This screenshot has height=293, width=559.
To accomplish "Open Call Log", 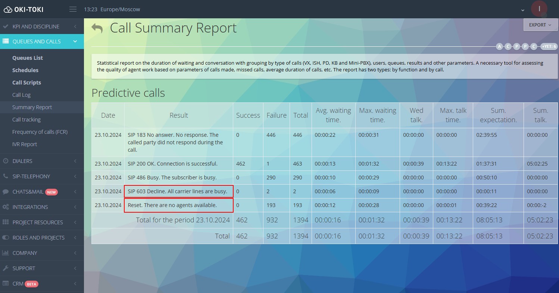I will tap(21, 95).
